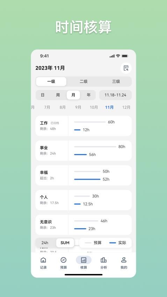Choose 12月 in the month strip
This screenshot has height=297, width=167.
coord(126,107)
